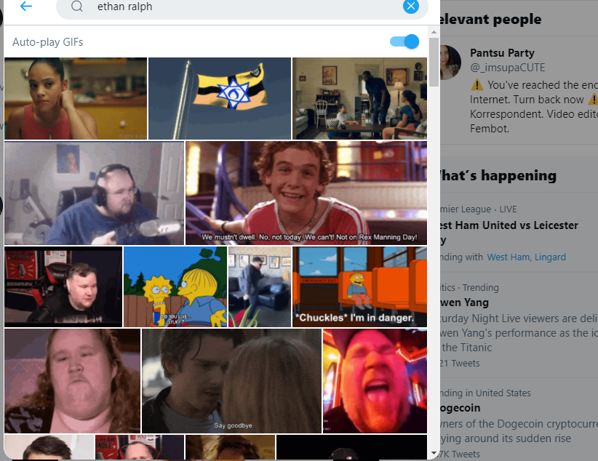Image resolution: width=598 pixels, height=461 pixels.
Task: Open the Lingard trending link
Action: (x=550, y=257)
